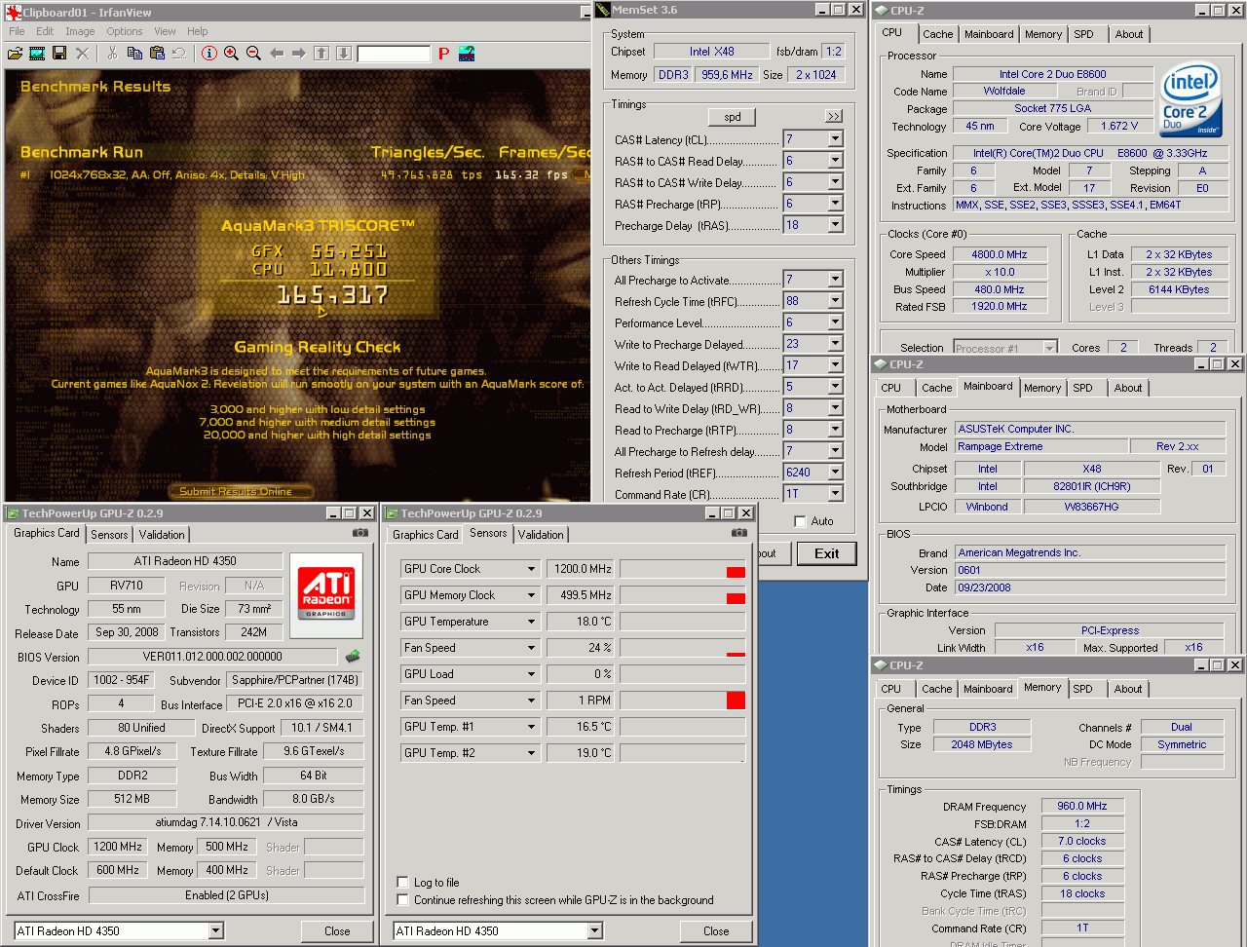Screen dimensions: 1247x947
Task: Open the Performance Level dropdown in MemSet
Action: pos(835,322)
